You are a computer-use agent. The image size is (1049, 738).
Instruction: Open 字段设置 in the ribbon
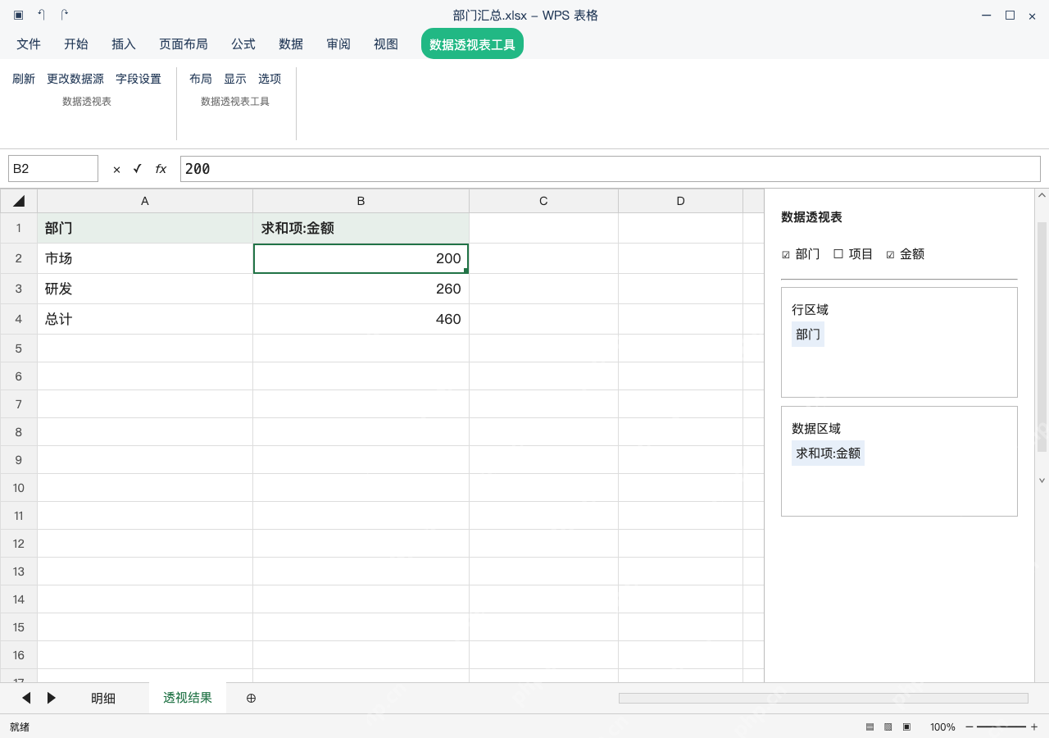(x=139, y=79)
